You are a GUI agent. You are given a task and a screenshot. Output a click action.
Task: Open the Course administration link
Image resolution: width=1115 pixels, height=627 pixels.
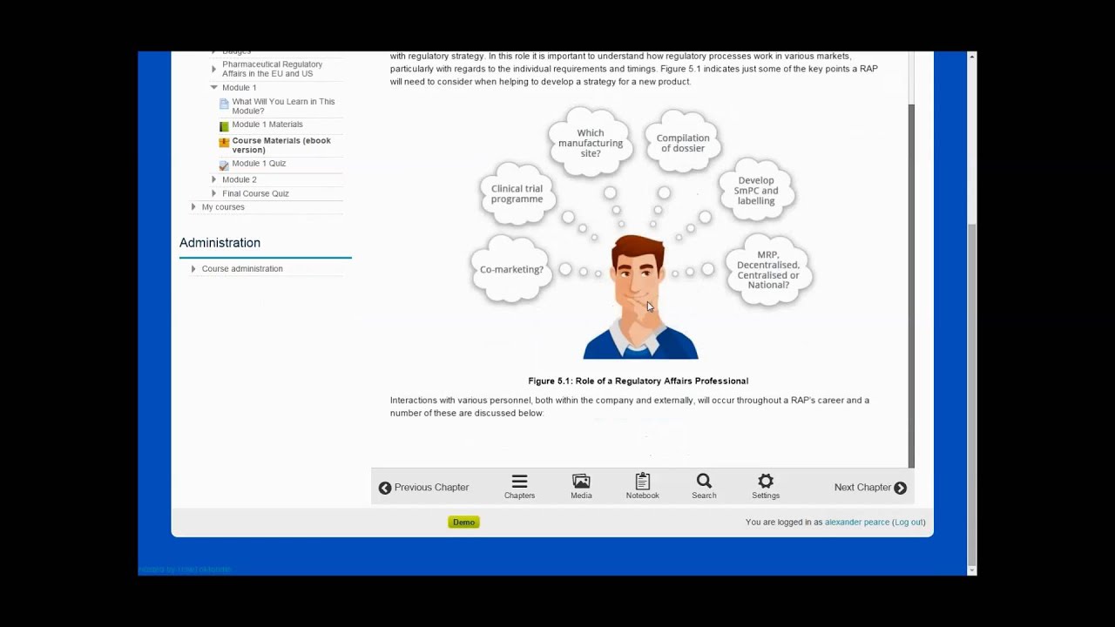pos(242,268)
